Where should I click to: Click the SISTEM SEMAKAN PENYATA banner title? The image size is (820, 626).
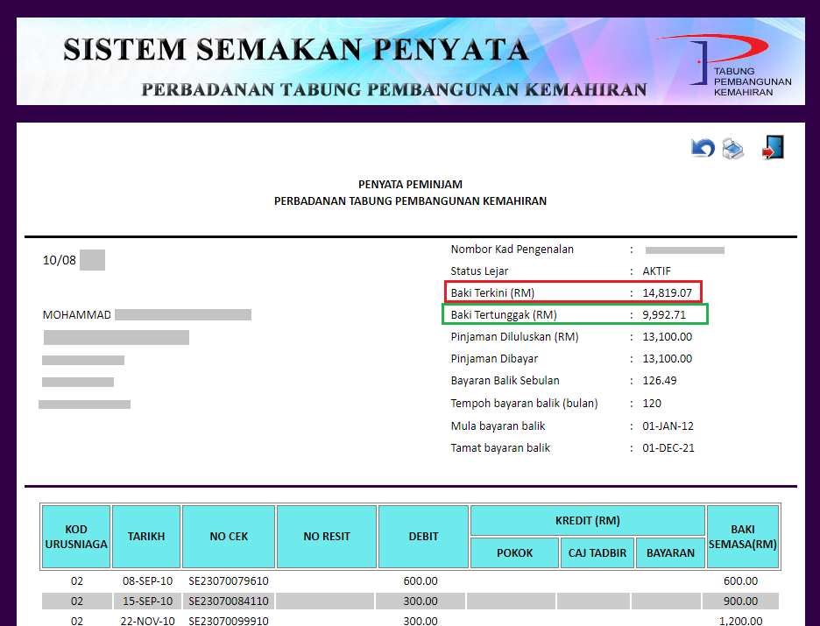(x=296, y=49)
